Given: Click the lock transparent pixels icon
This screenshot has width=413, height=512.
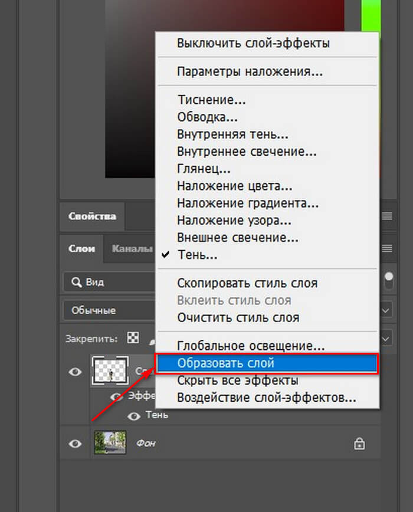Looking at the screenshot, I should point(133,337).
